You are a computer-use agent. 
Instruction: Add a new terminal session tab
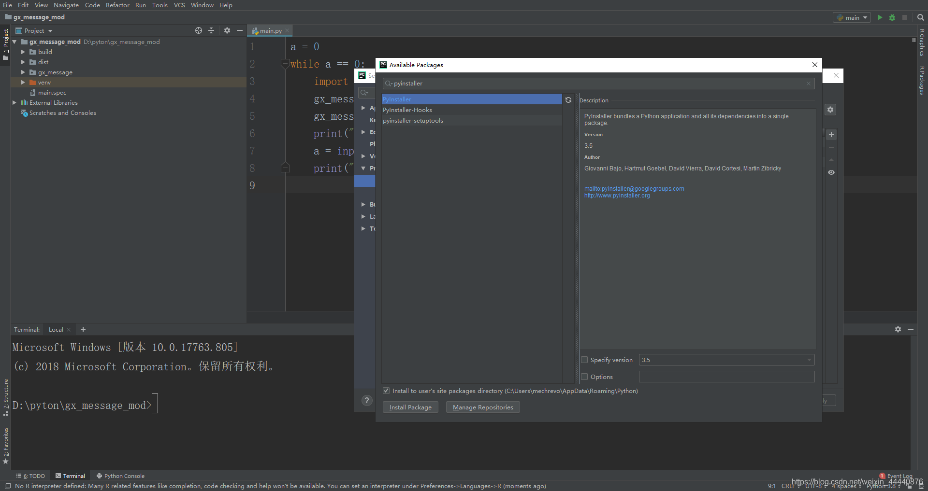(x=83, y=329)
